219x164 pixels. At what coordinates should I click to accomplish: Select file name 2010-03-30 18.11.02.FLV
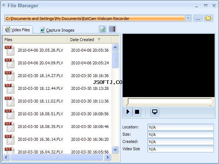(41, 101)
